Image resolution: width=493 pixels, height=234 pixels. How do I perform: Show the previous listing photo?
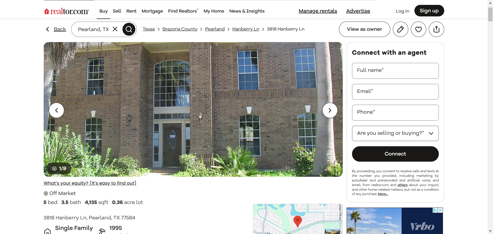(56, 110)
